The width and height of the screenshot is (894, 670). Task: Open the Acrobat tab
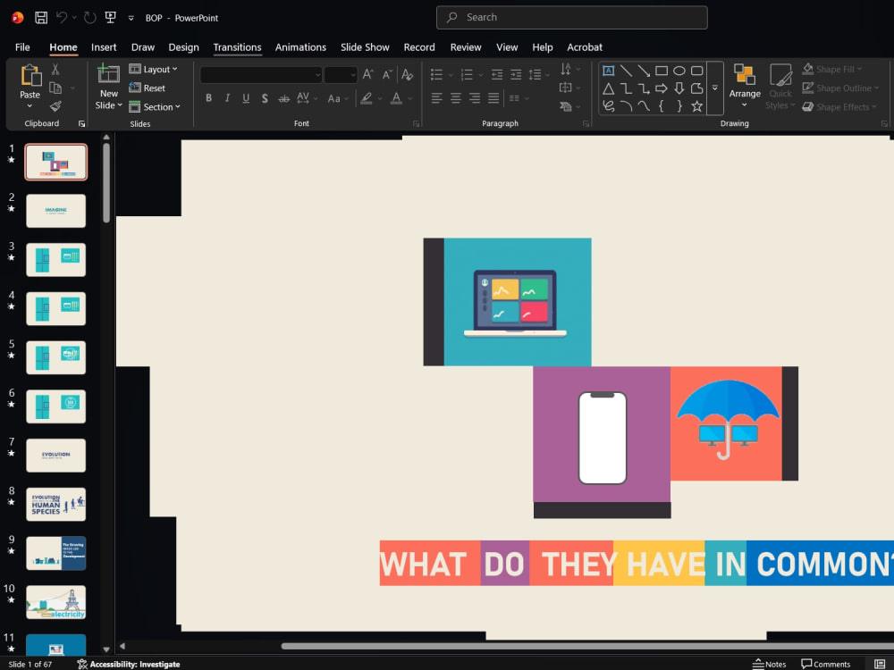click(585, 47)
